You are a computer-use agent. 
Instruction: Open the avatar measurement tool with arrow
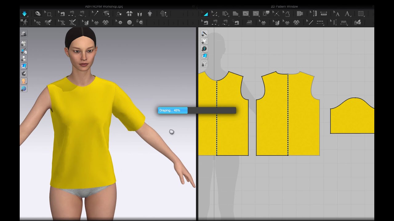[163, 14]
